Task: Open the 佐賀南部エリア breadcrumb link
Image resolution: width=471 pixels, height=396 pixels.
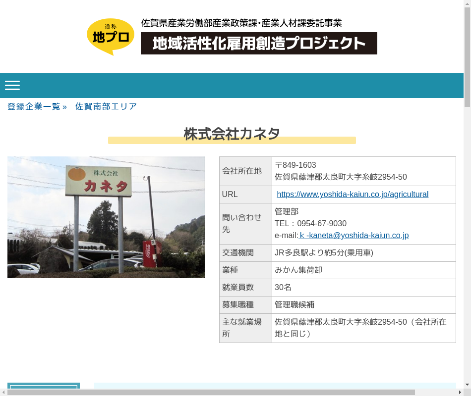Action: [x=106, y=106]
